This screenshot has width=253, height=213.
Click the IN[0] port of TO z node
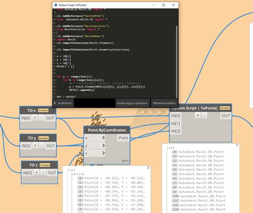pos(27,173)
